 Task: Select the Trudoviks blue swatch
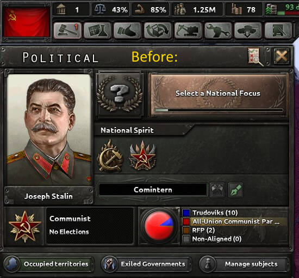coord(186,213)
